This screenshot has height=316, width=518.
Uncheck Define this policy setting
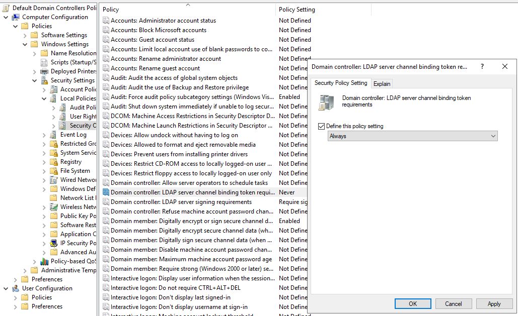[322, 126]
